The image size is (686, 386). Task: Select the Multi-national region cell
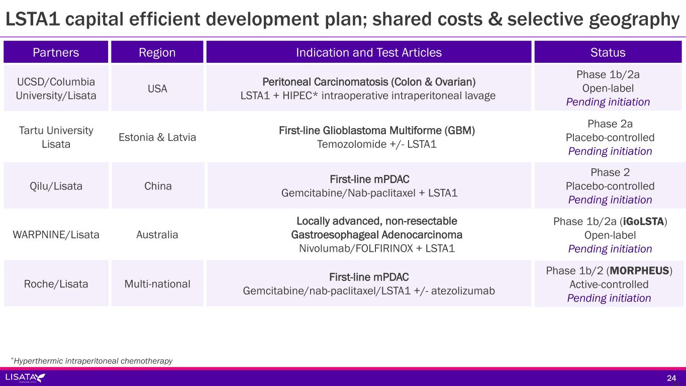tap(157, 284)
